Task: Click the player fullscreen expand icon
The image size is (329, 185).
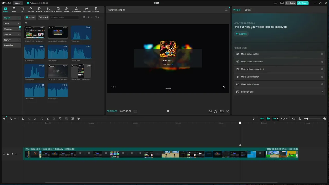Action: 228,111
